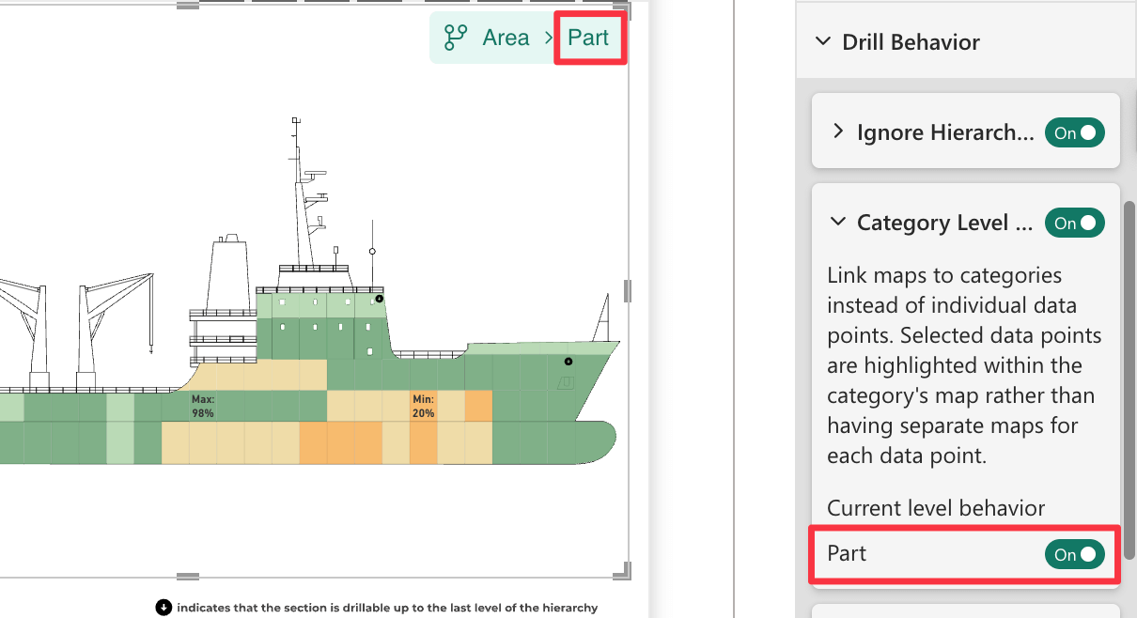Screen dimensions: 1137x618
Task: Click the format pane vertical scrollbar
Action: point(1130,376)
